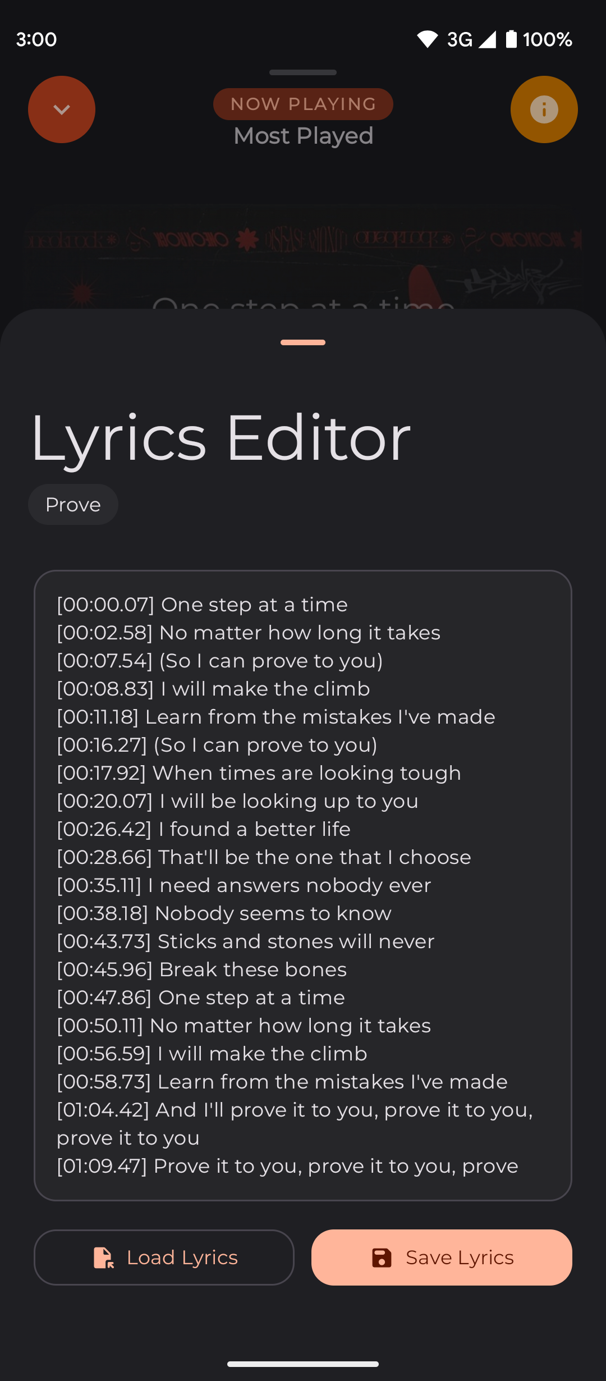Screen dimensions: 606x1381
Task: Tap the orange sheet position indicator bar
Action: tap(303, 342)
